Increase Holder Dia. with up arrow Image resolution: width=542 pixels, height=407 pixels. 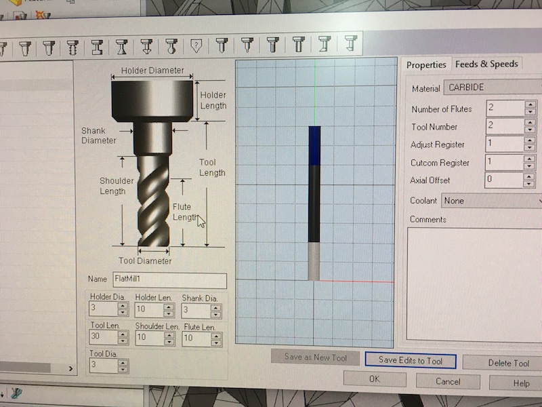pyautogui.click(x=123, y=305)
